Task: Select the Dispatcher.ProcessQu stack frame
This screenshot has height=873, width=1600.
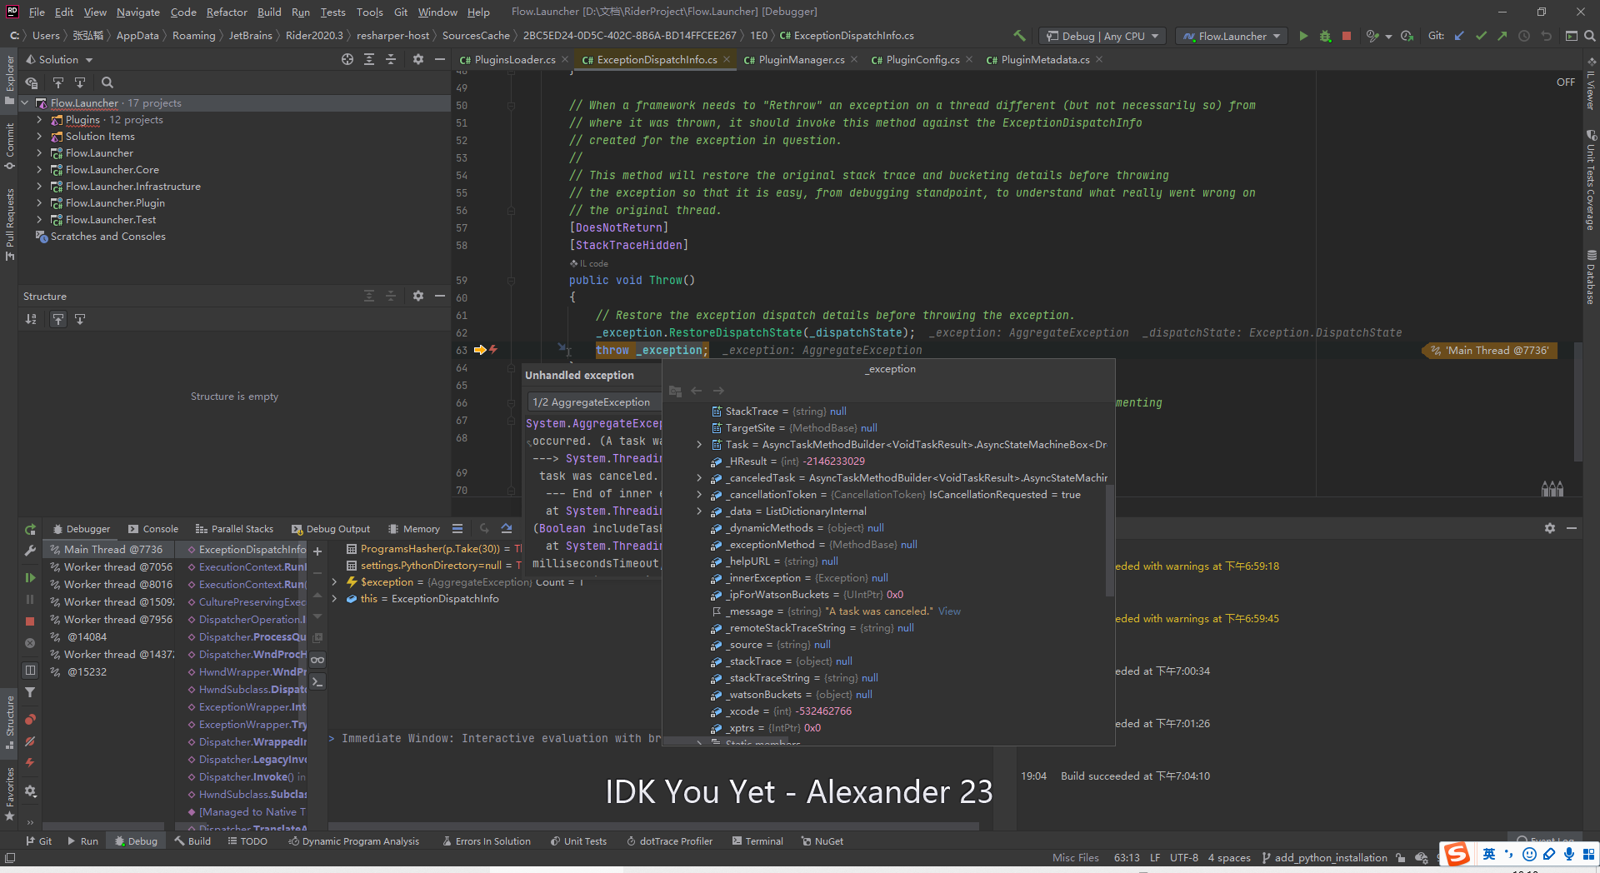Action: pos(247,637)
